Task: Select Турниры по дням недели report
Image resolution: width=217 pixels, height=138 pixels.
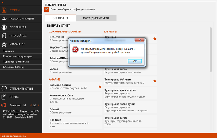Action: [131, 93]
